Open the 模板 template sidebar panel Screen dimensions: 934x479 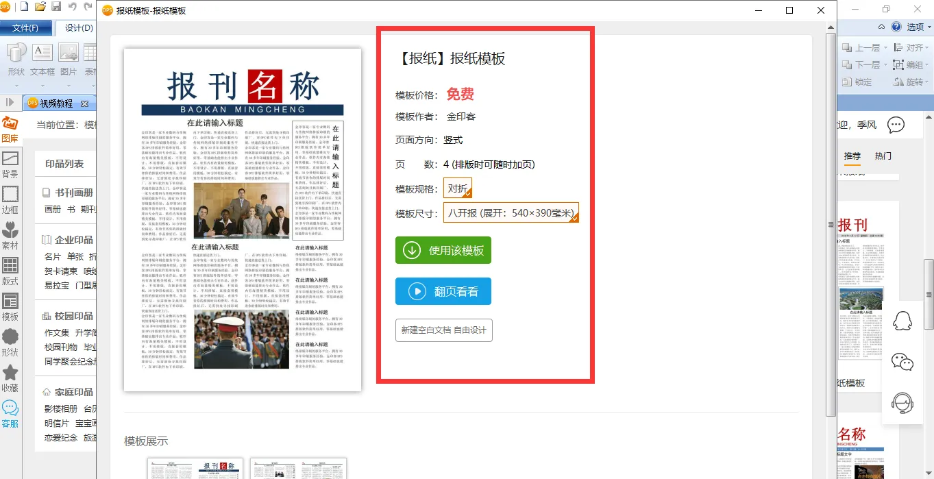click(10, 308)
